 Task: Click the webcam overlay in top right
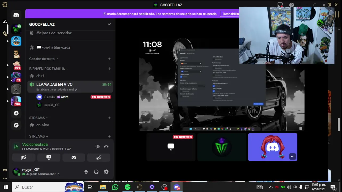287,35
